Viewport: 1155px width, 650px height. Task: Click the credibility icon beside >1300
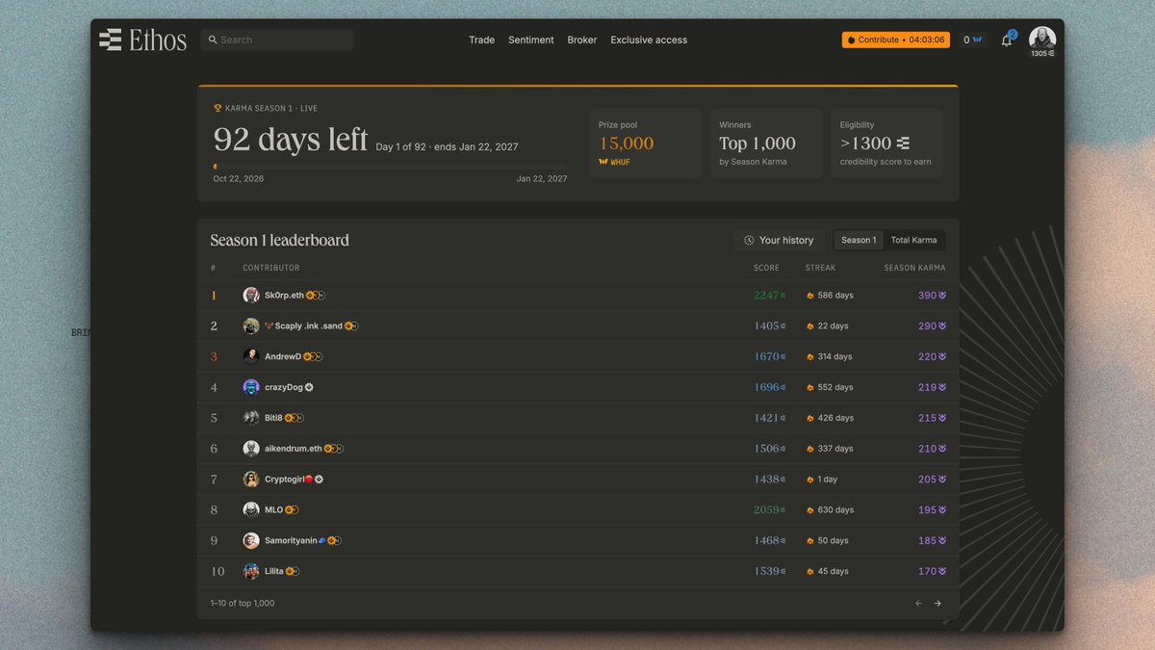(903, 143)
